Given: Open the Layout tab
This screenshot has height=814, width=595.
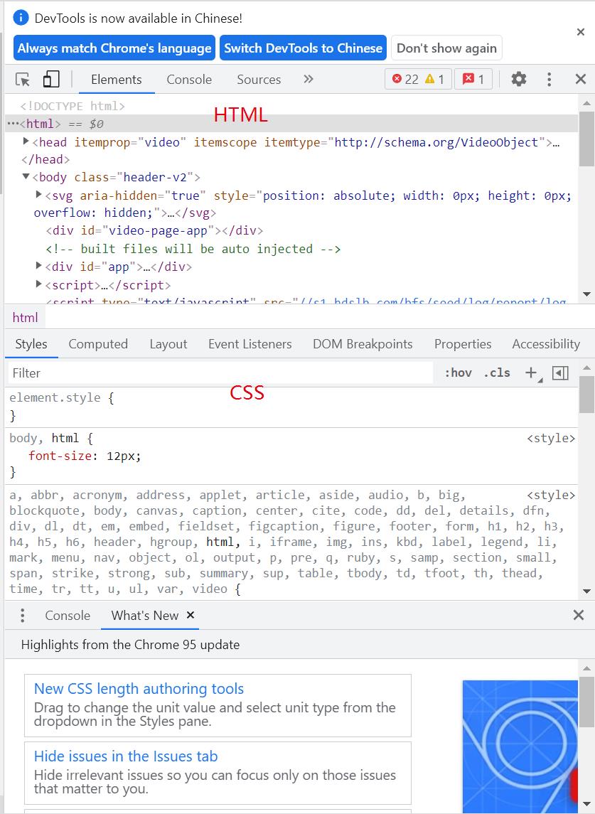Looking at the screenshot, I should (x=168, y=343).
